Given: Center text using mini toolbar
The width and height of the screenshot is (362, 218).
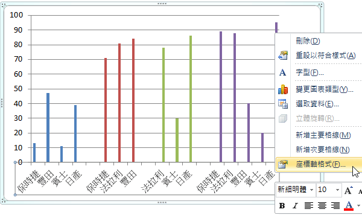Looking at the screenshot, I should point(322,205).
